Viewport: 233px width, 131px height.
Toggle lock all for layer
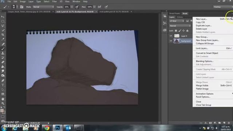pyautogui.click(x=187, y=31)
